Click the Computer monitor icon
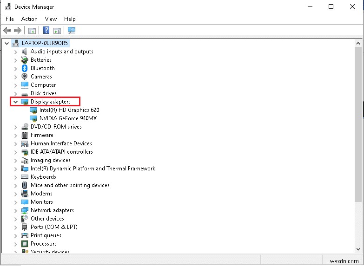 (25, 85)
